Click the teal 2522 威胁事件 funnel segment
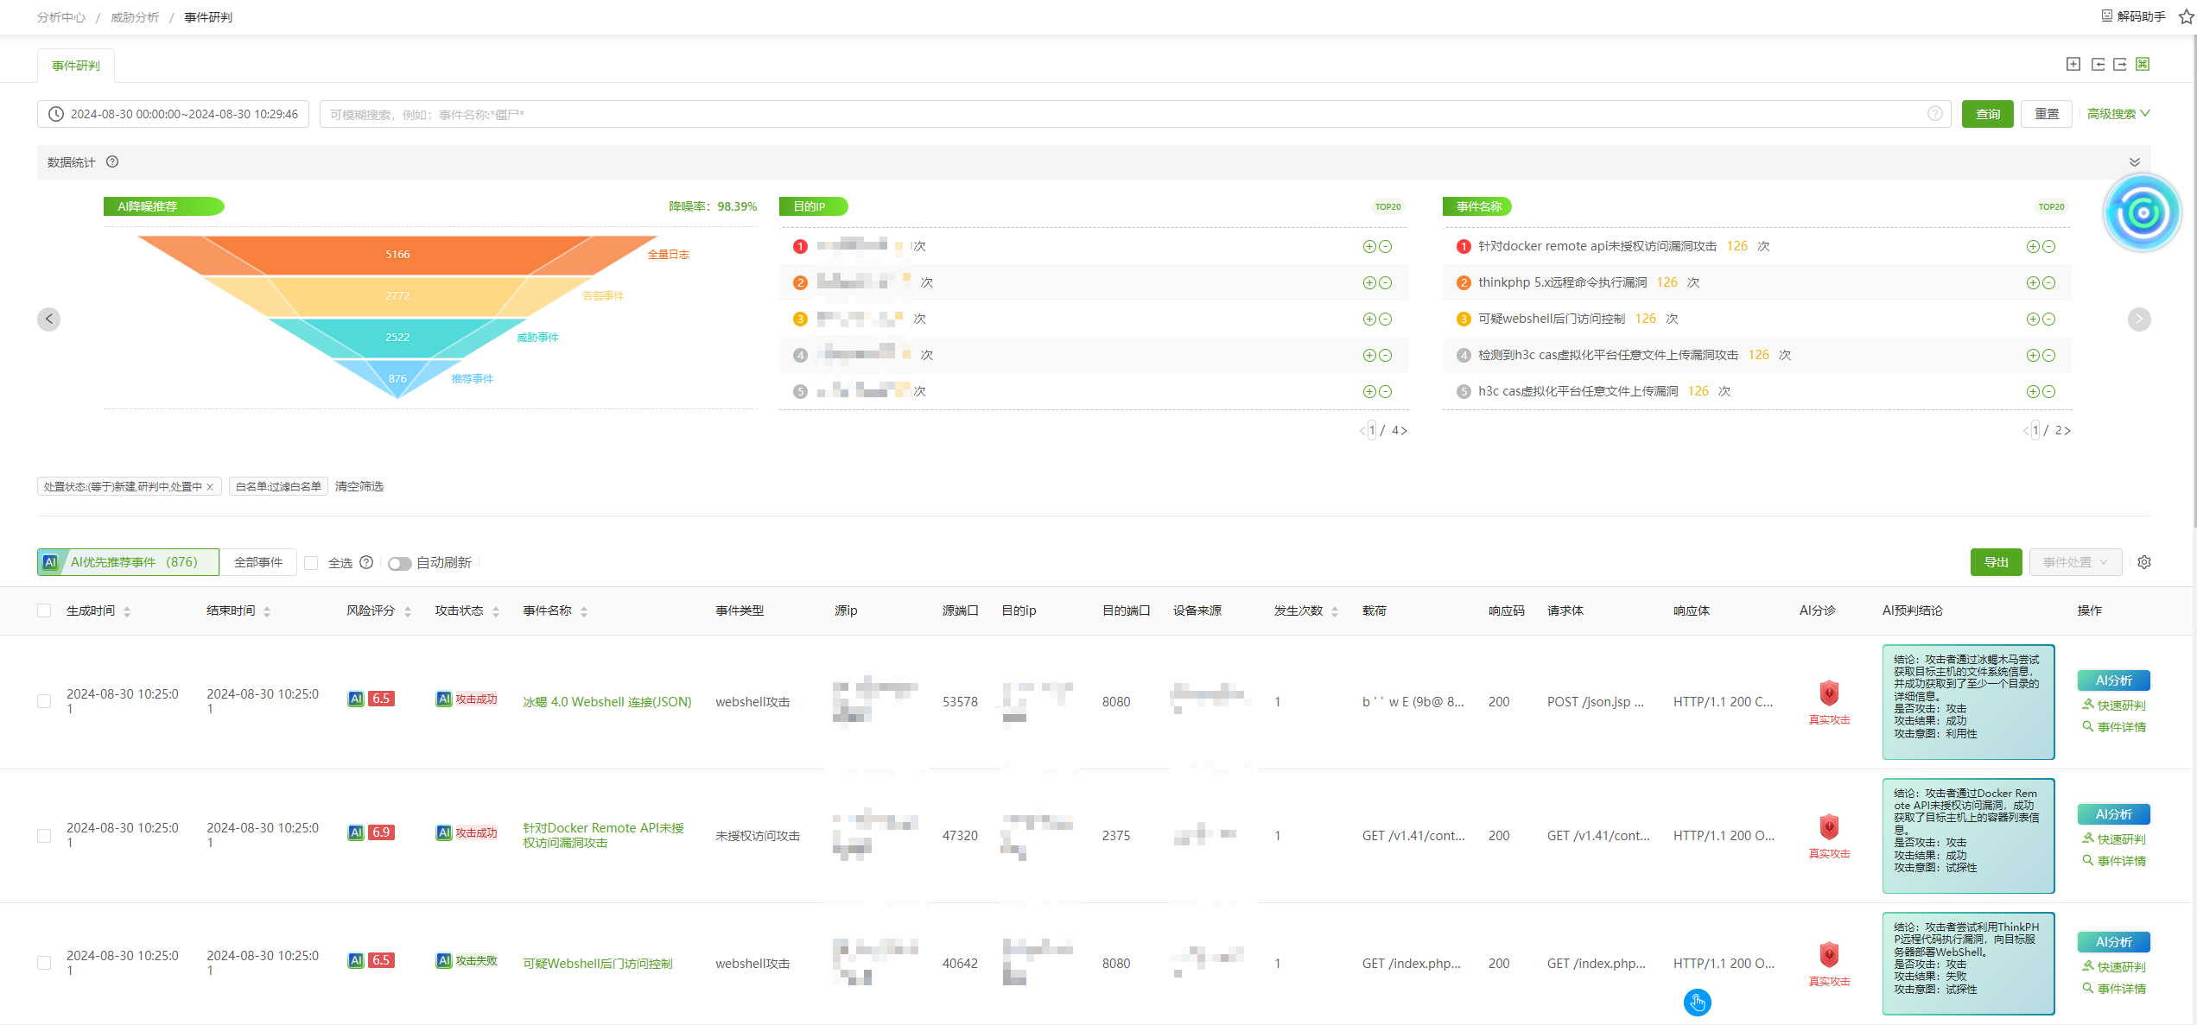Image resolution: width=2197 pixels, height=1025 pixels. 397,338
